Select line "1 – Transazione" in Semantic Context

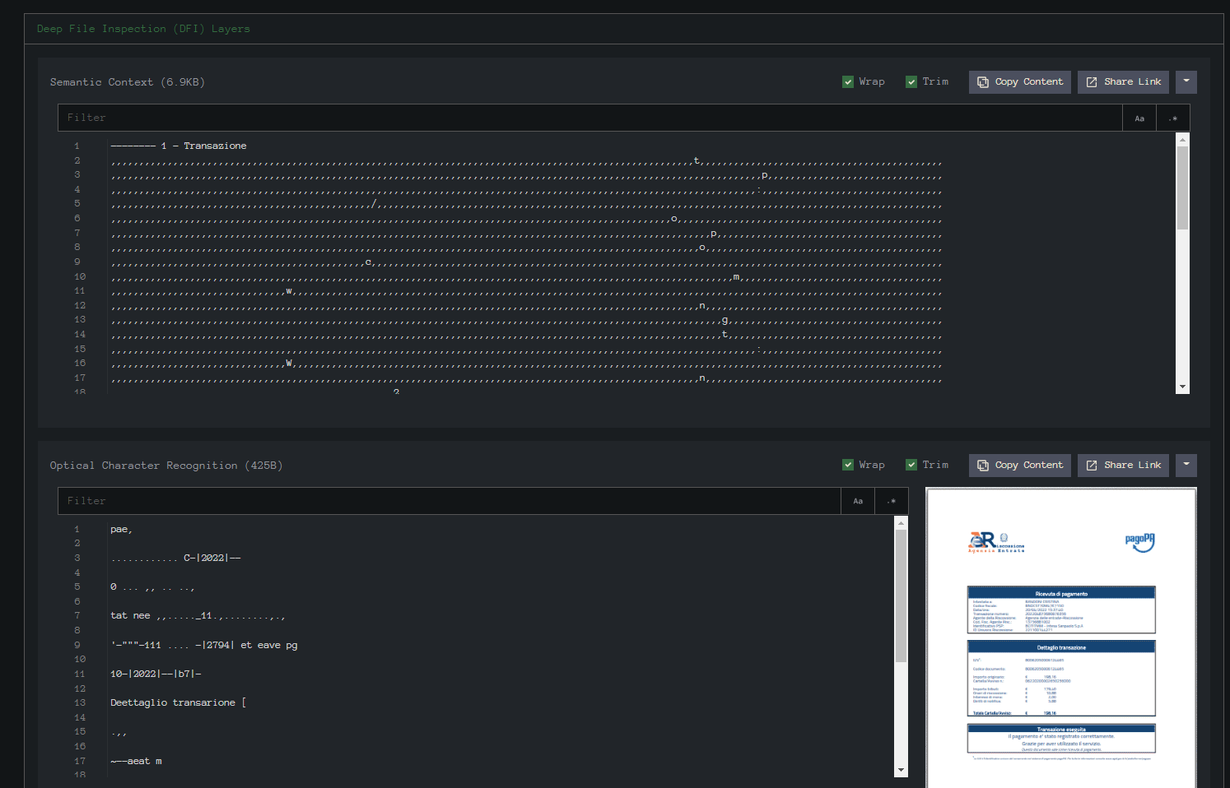click(179, 146)
